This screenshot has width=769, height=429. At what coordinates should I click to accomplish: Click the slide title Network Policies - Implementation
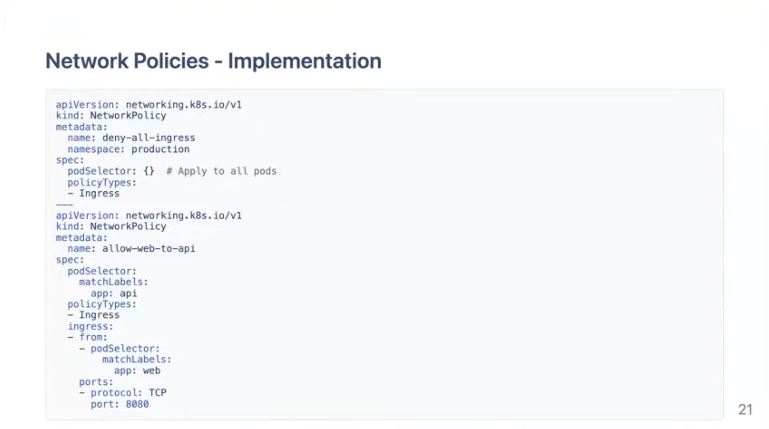tap(213, 61)
